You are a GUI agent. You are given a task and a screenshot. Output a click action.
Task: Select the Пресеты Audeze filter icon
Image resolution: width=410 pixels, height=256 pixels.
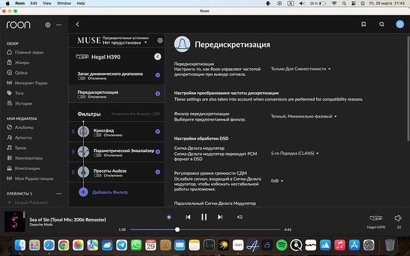(83, 172)
